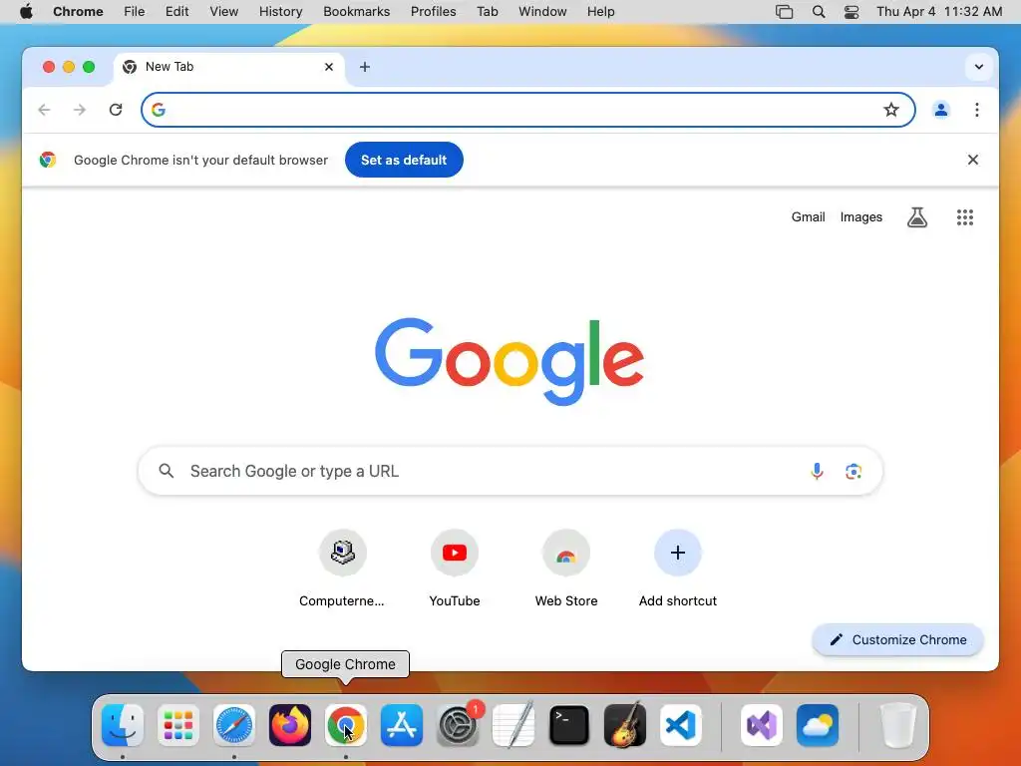The width and height of the screenshot is (1021, 766).
Task: Open a new tab with plus button
Action: click(x=365, y=67)
